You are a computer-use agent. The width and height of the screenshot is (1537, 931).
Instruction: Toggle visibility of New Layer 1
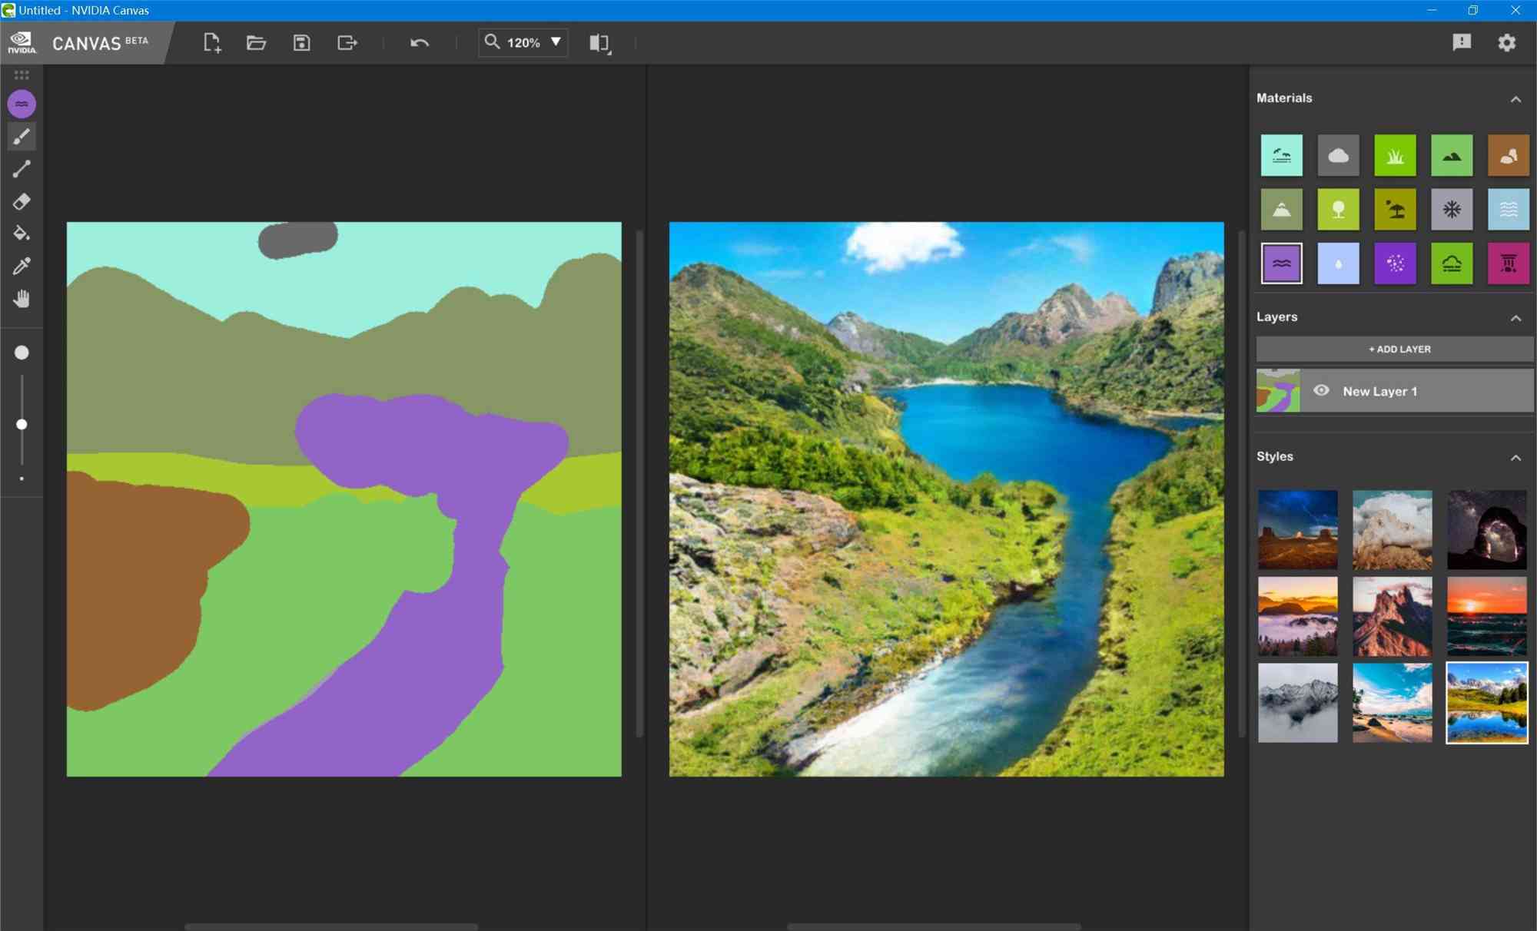(1323, 391)
